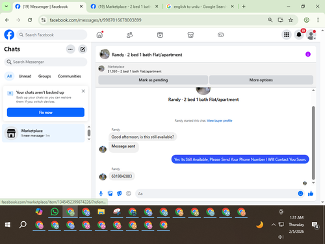Screen dimensions: 325x244
Task: Open Reels video icon
Action: pos(160,34)
